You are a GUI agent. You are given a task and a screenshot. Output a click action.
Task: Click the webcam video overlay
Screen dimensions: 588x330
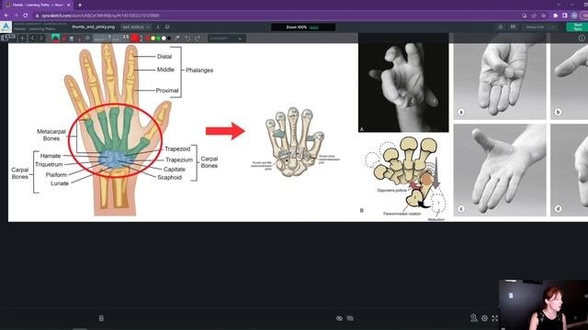543,304
